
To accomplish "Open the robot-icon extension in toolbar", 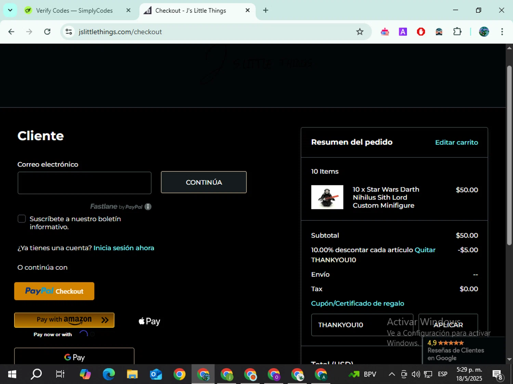I will [x=385, y=32].
